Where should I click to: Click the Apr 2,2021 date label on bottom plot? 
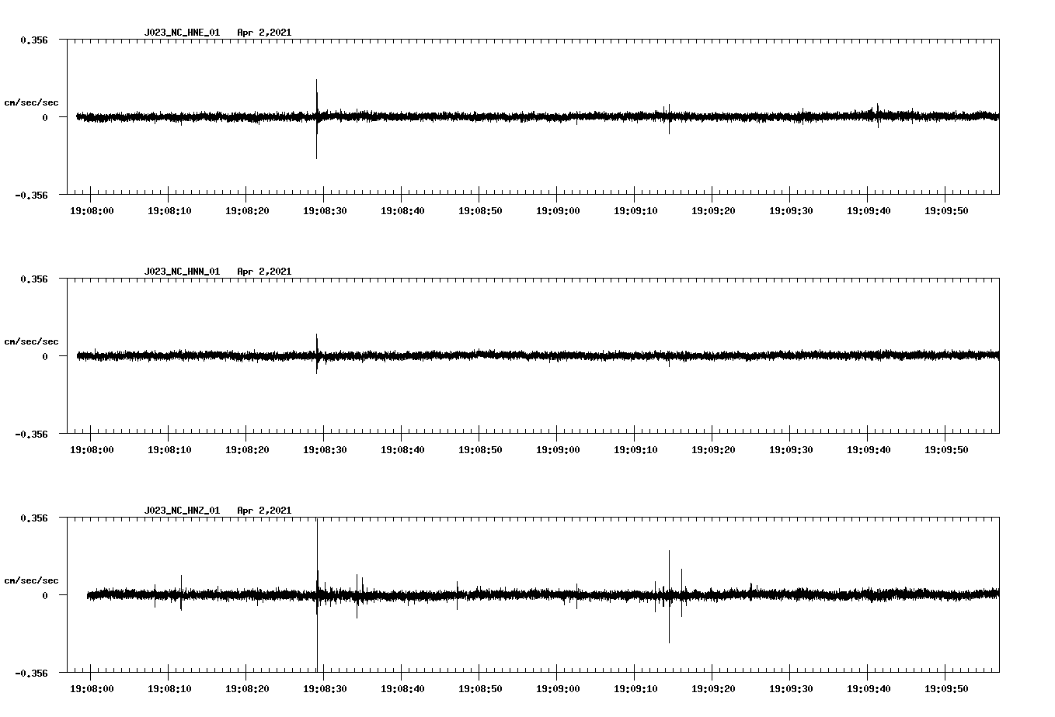265,511
